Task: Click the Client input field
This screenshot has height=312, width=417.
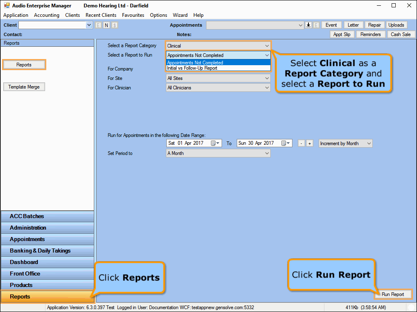Action: 52,25
